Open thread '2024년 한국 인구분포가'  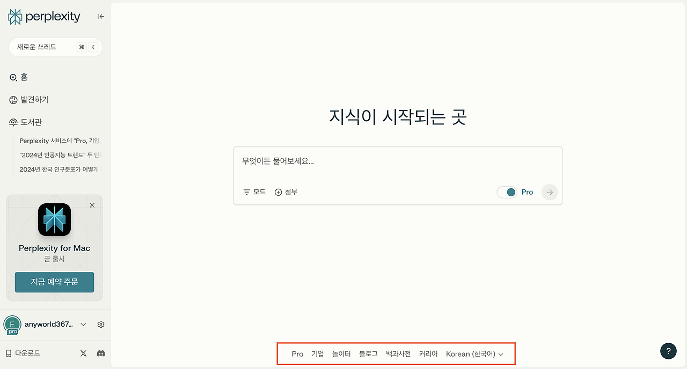(x=60, y=169)
